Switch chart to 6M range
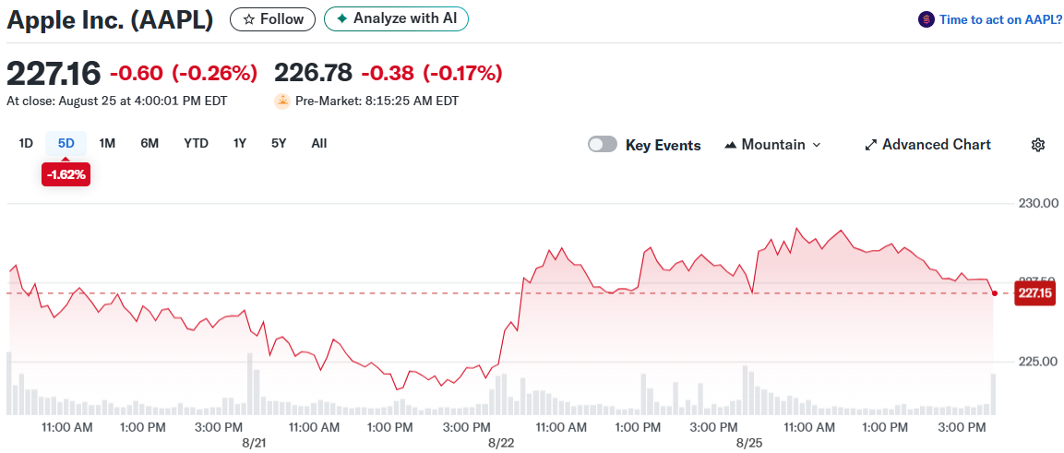The width and height of the screenshot is (1064, 453). 150,143
